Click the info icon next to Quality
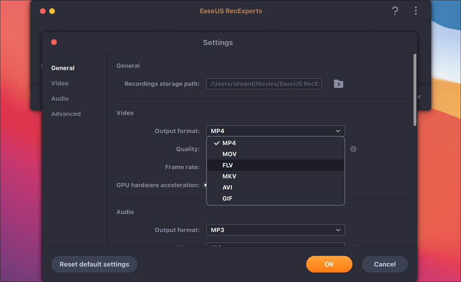The height and width of the screenshot is (282, 461). pos(353,149)
